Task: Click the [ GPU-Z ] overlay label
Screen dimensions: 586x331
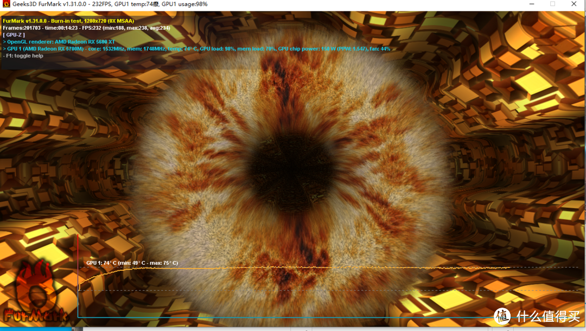Action: 14,35
